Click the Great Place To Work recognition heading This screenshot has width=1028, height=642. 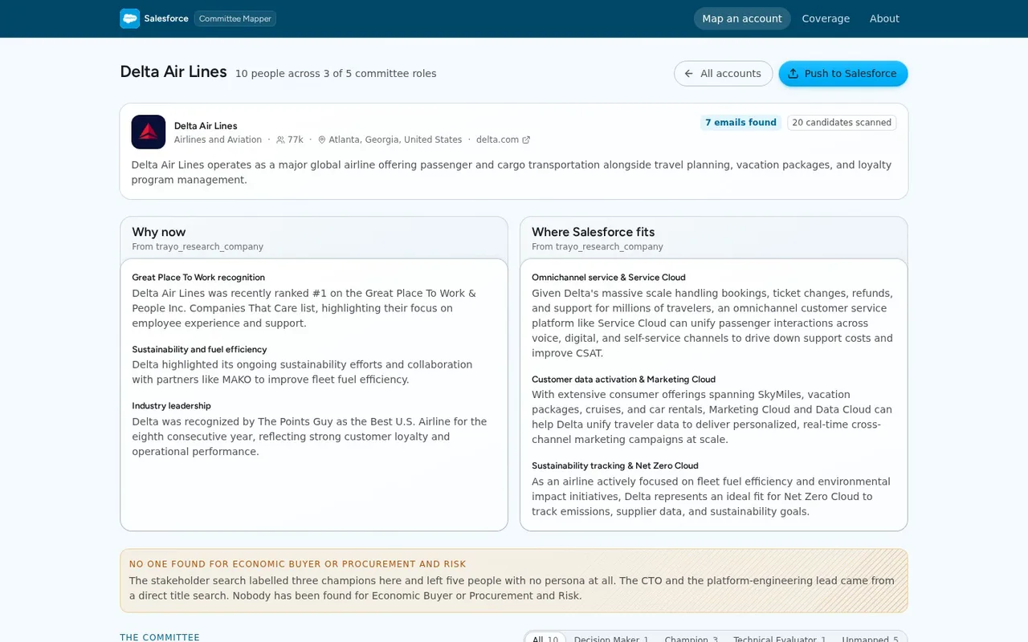[198, 278]
